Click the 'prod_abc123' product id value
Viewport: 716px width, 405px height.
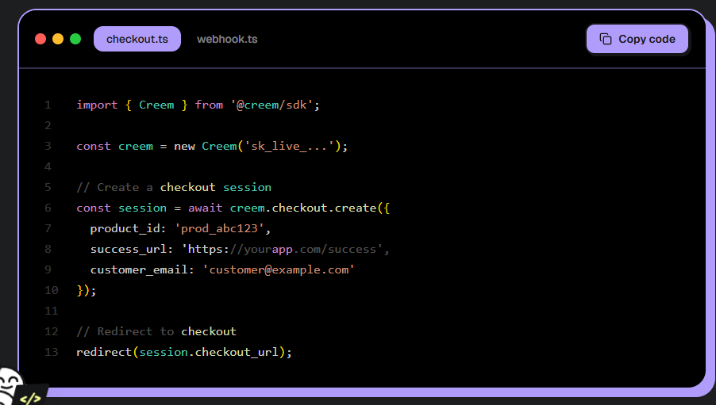pos(220,228)
